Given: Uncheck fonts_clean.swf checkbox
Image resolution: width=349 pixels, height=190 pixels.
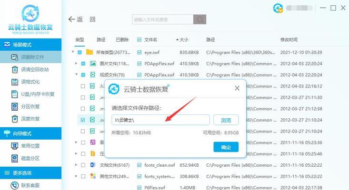Looking at the screenshot, I should pos(140,165).
